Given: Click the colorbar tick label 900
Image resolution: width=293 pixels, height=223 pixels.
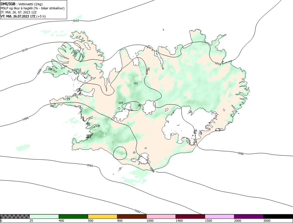Looking at the screenshot, I should [120, 221].
